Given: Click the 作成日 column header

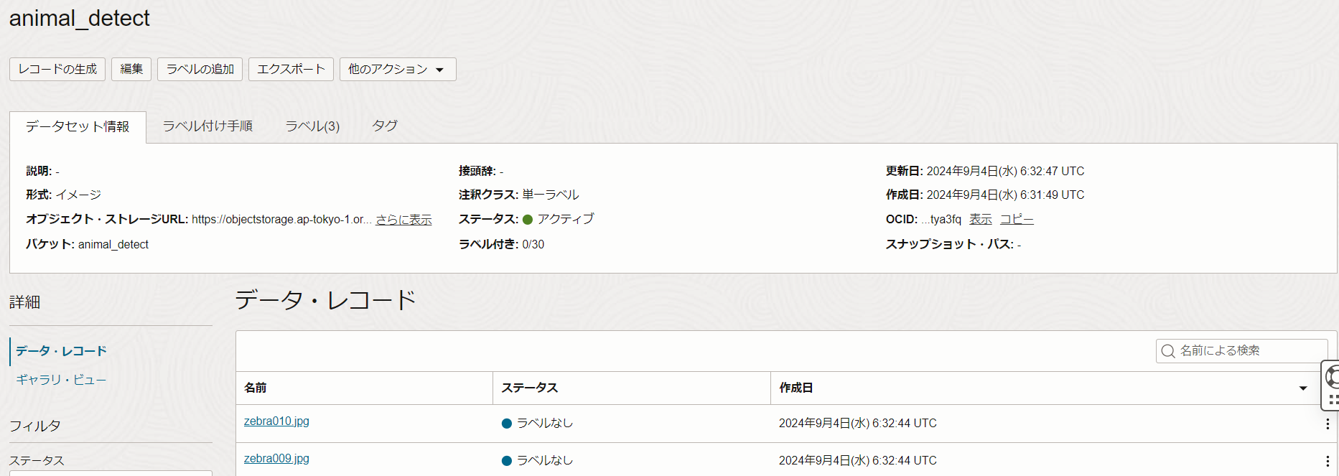Looking at the screenshot, I should click(x=1045, y=388).
